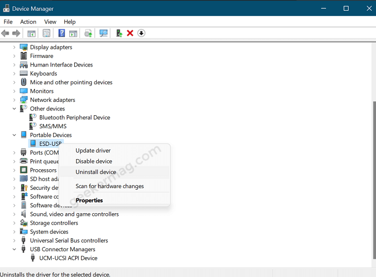Click the Properties sheet toolbar icon
Image resolution: width=376 pixels, height=277 pixels.
46,33
